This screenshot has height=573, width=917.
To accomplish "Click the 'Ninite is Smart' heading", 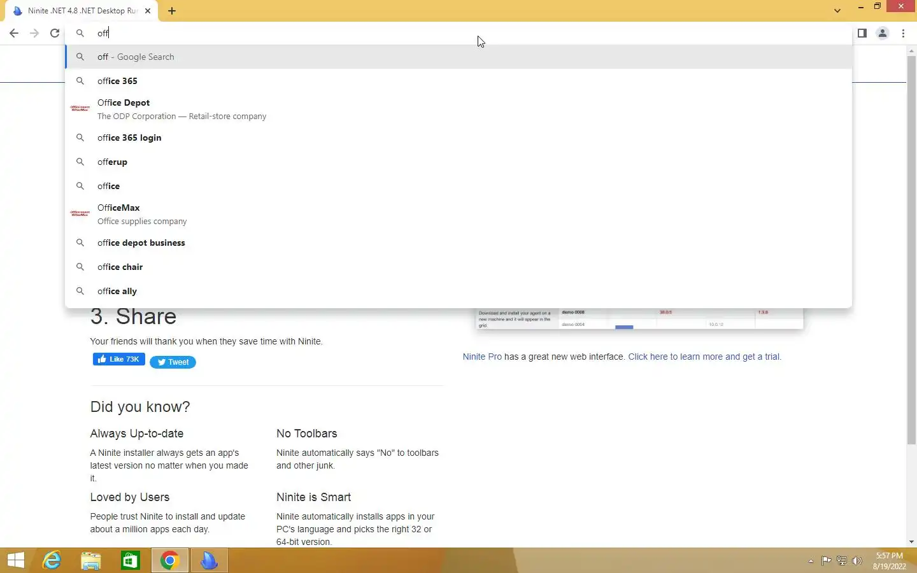I will coord(313,497).
